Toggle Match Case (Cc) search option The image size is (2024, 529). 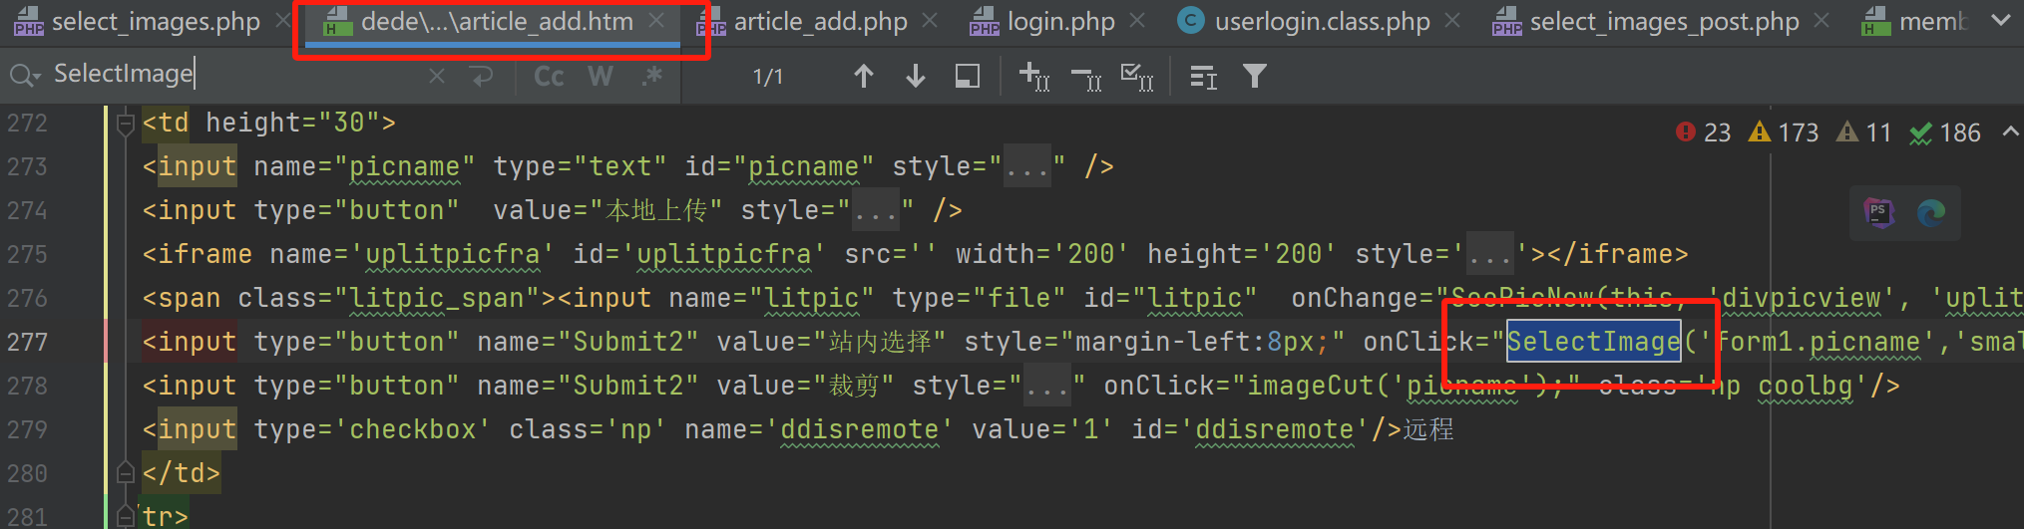549,77
